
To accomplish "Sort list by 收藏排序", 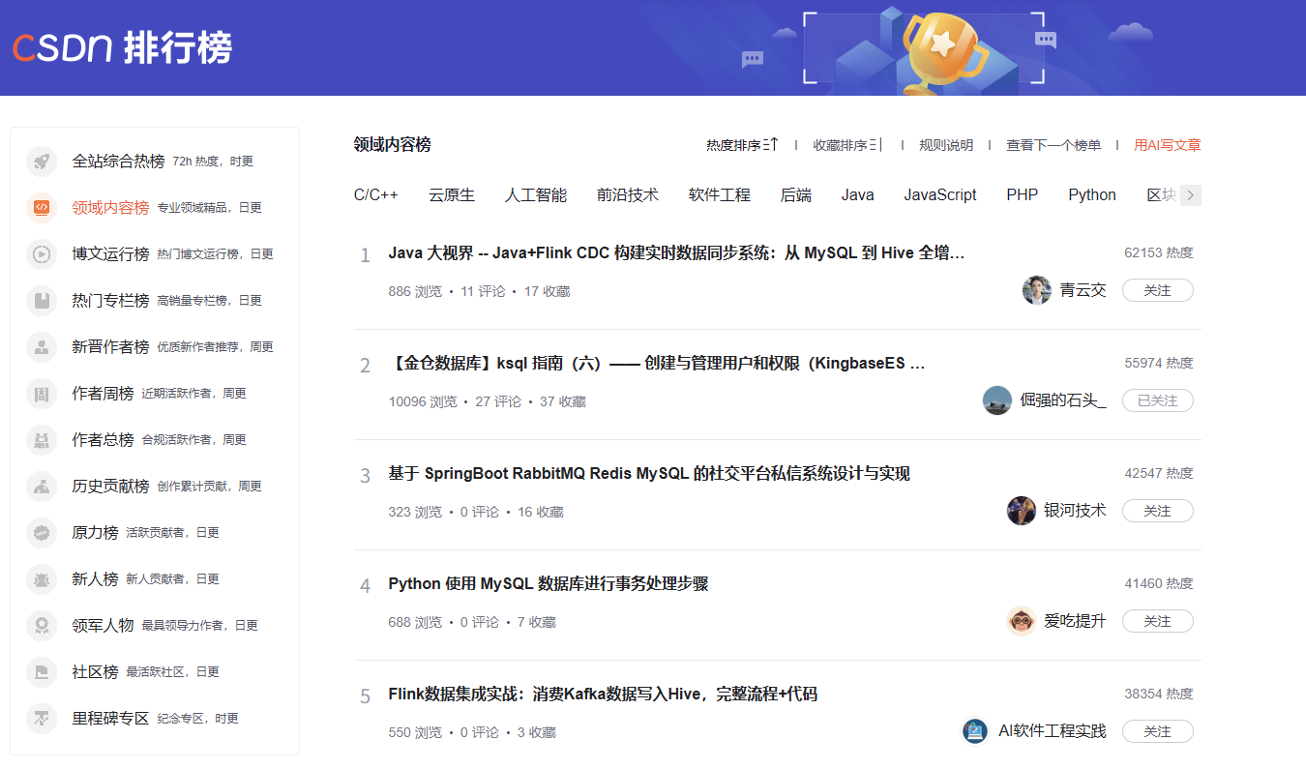I will tap(847, 145).
